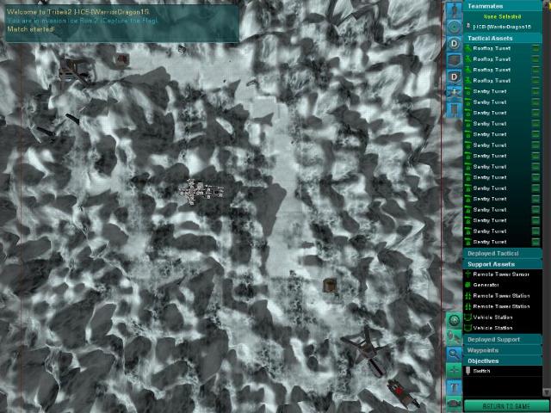Viewport: 551px width, 413px height.
Task: Click the 'None Selected' status text
Action: 502,16
